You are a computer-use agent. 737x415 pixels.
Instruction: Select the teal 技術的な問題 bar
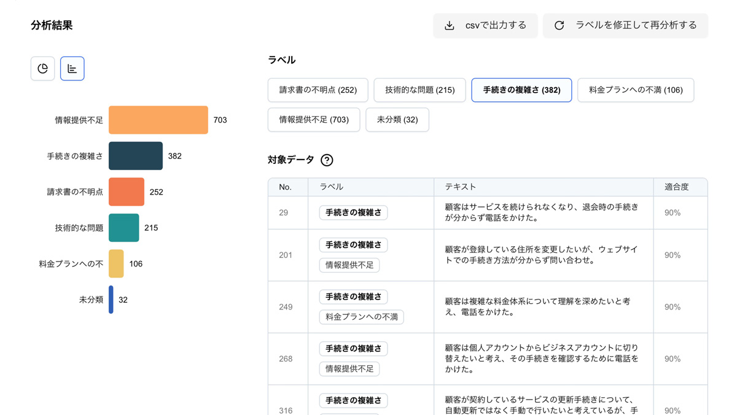124,228
